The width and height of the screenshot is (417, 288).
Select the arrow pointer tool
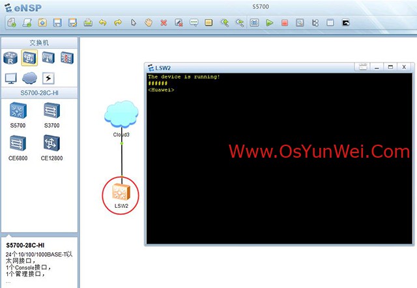click(x=134, y=23)
